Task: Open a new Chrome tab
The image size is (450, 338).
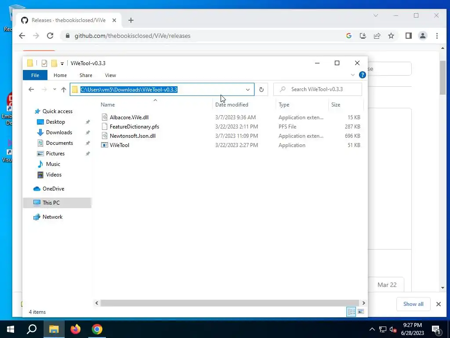Action: pyautogui.click(x=131, y=20)
